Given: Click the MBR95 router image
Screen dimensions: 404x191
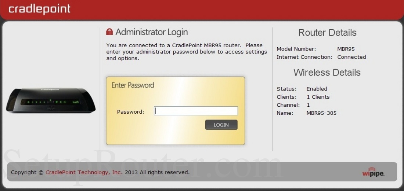Looking at the screenshot, I should pyautogui.click(x=51, y=100).
